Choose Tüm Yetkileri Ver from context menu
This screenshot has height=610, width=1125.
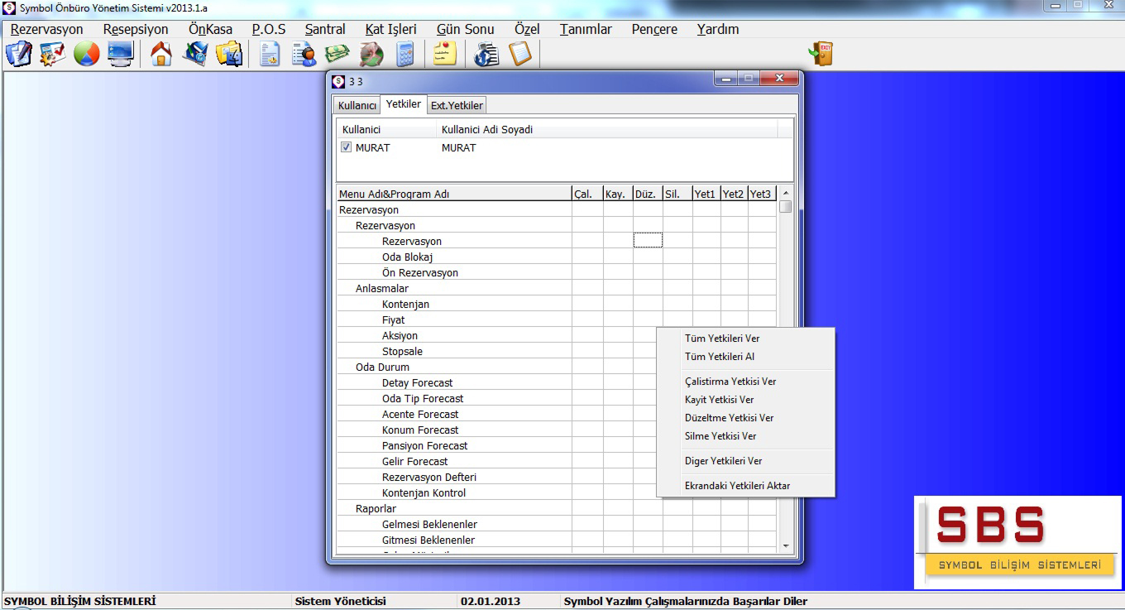tap(746, 339)
